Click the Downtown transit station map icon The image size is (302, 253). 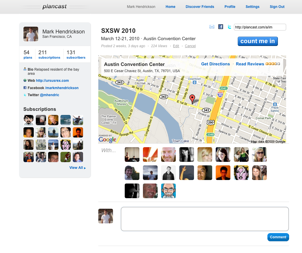pyautogui.click(x=195, y=82)
